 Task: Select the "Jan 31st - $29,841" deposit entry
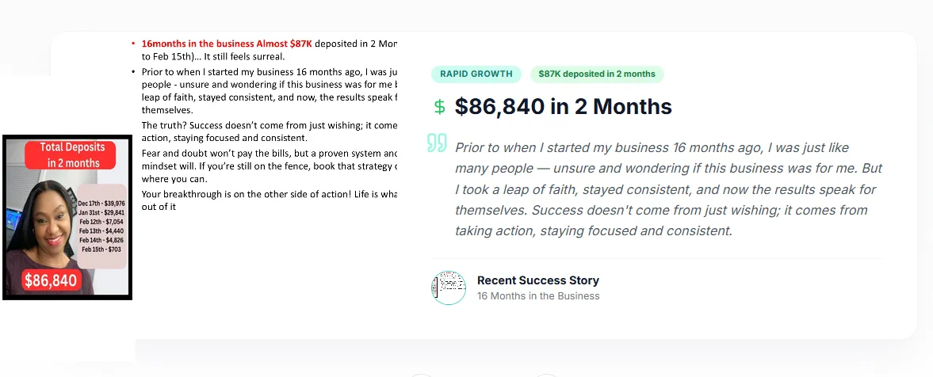(x=101, y=212)
